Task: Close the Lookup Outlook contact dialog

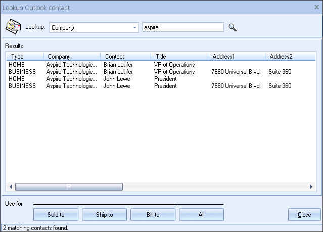Action: point(316,8)
